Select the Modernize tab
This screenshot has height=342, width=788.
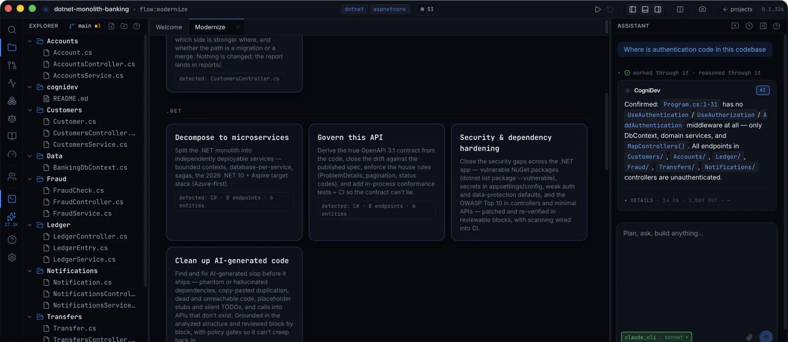(210, 27)
